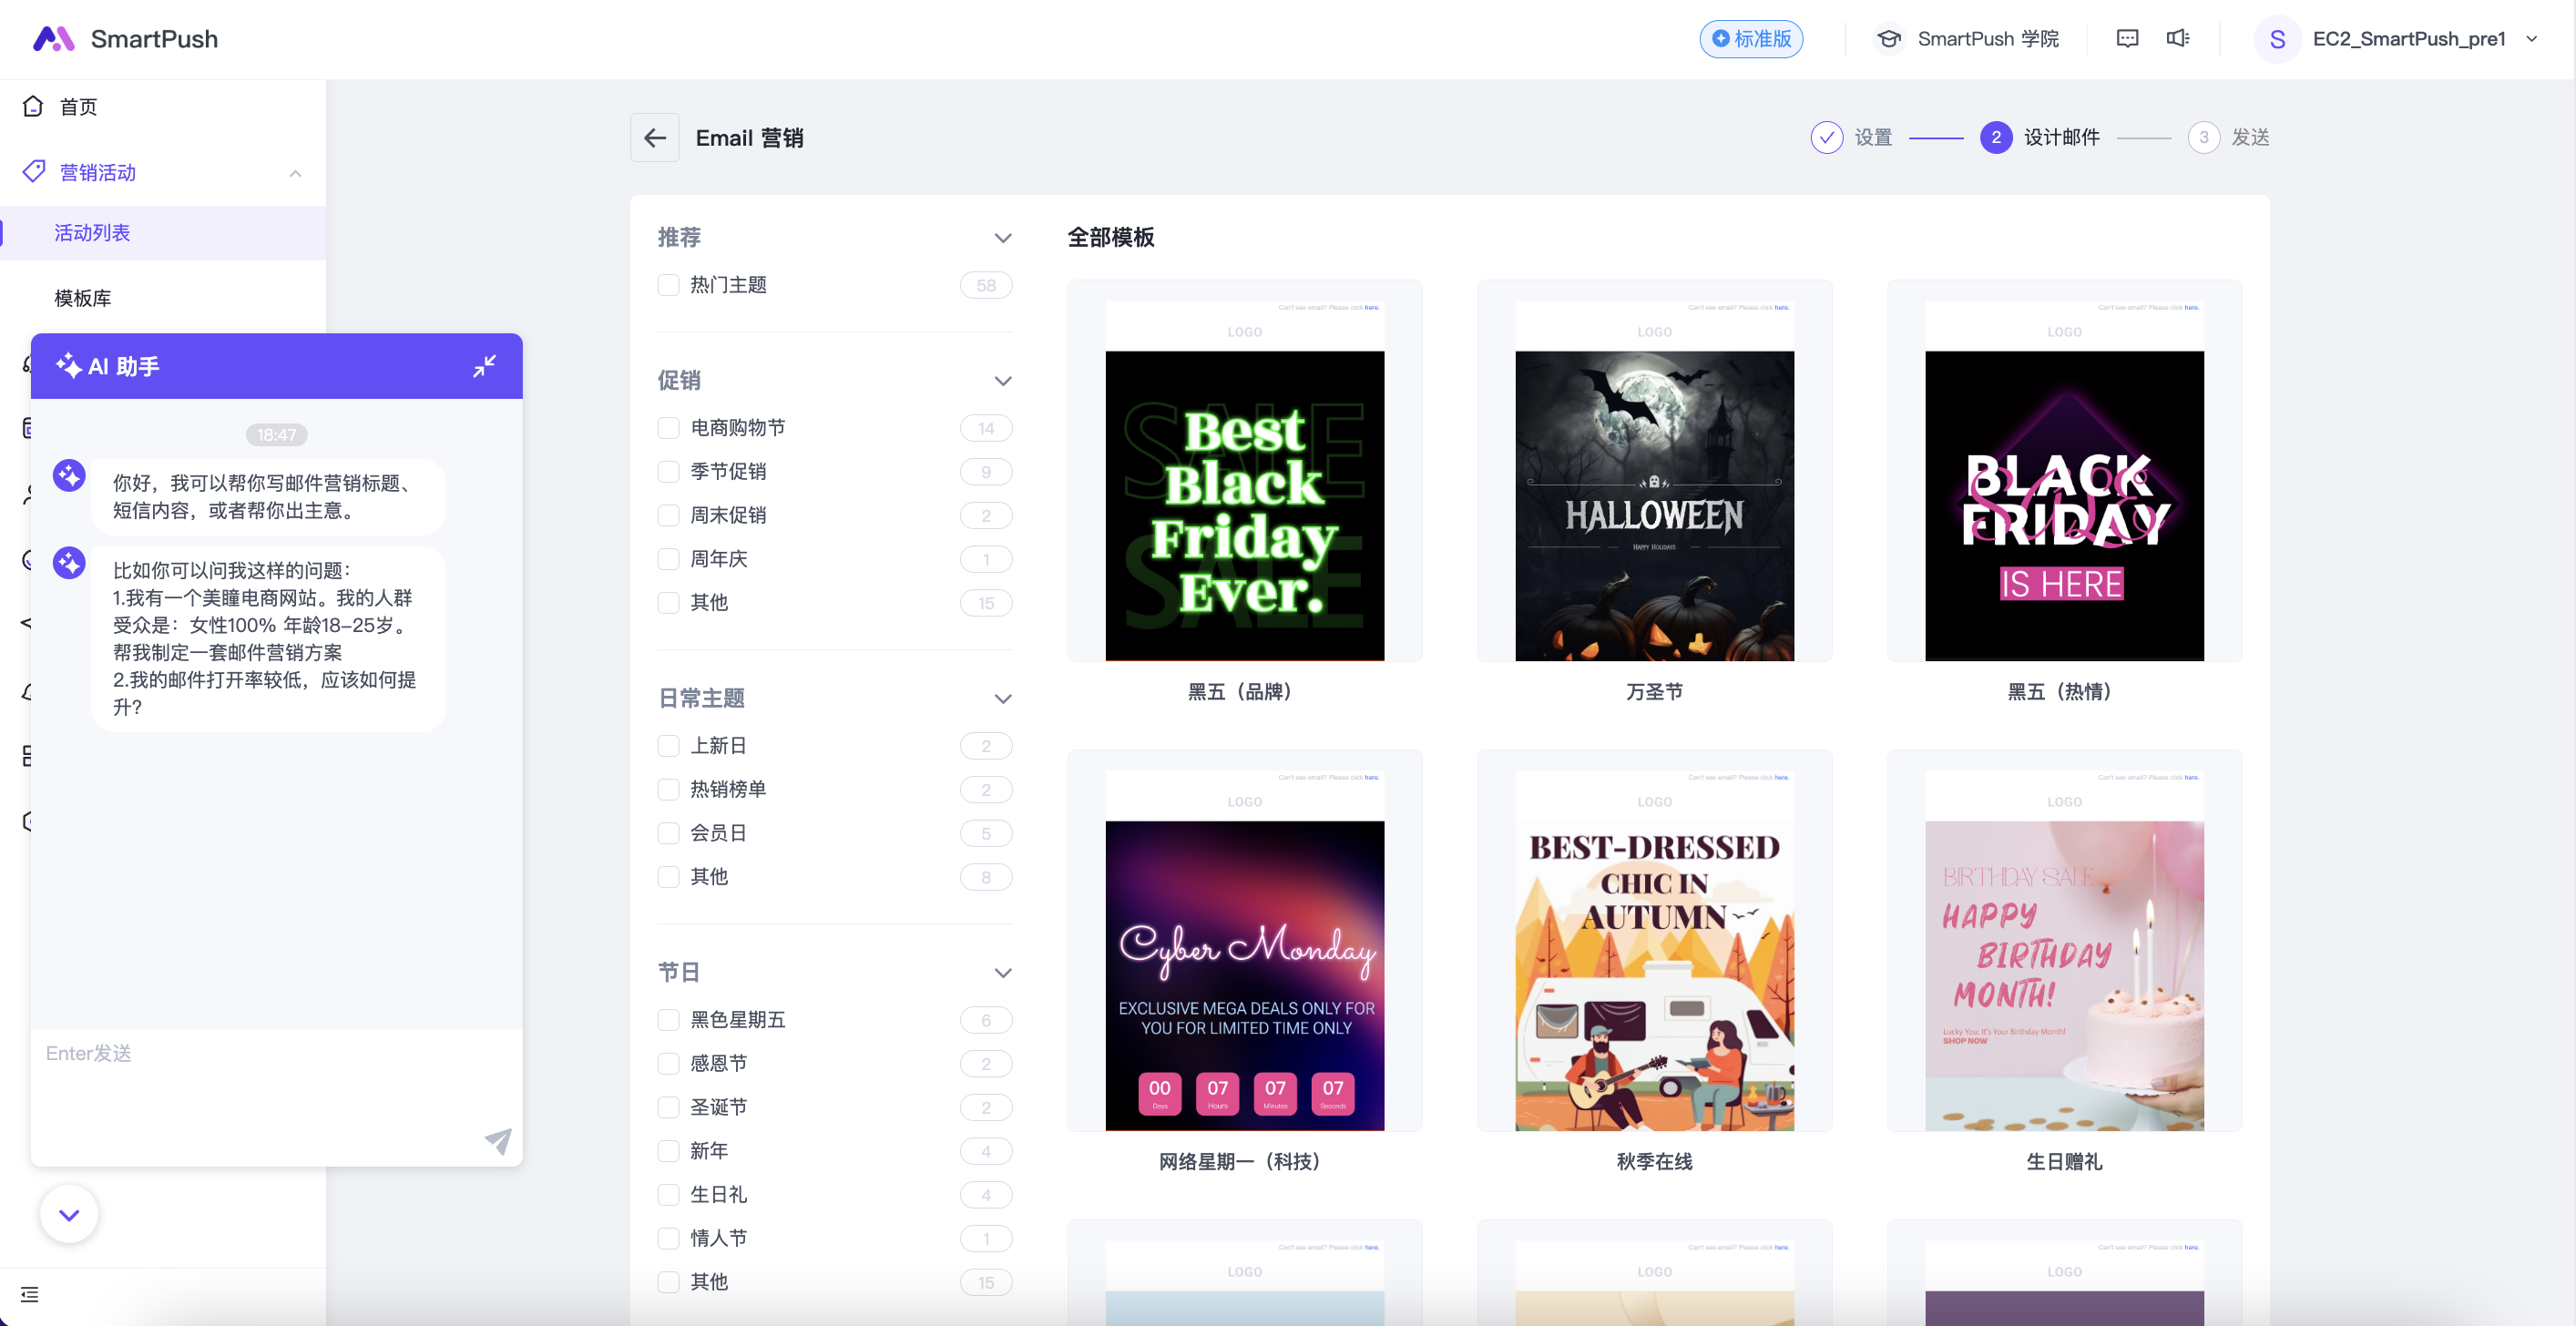This screenshot has height=1326, width=2576.
Task: Click the tag icon for 营销活动
Action: click(34, 172)
